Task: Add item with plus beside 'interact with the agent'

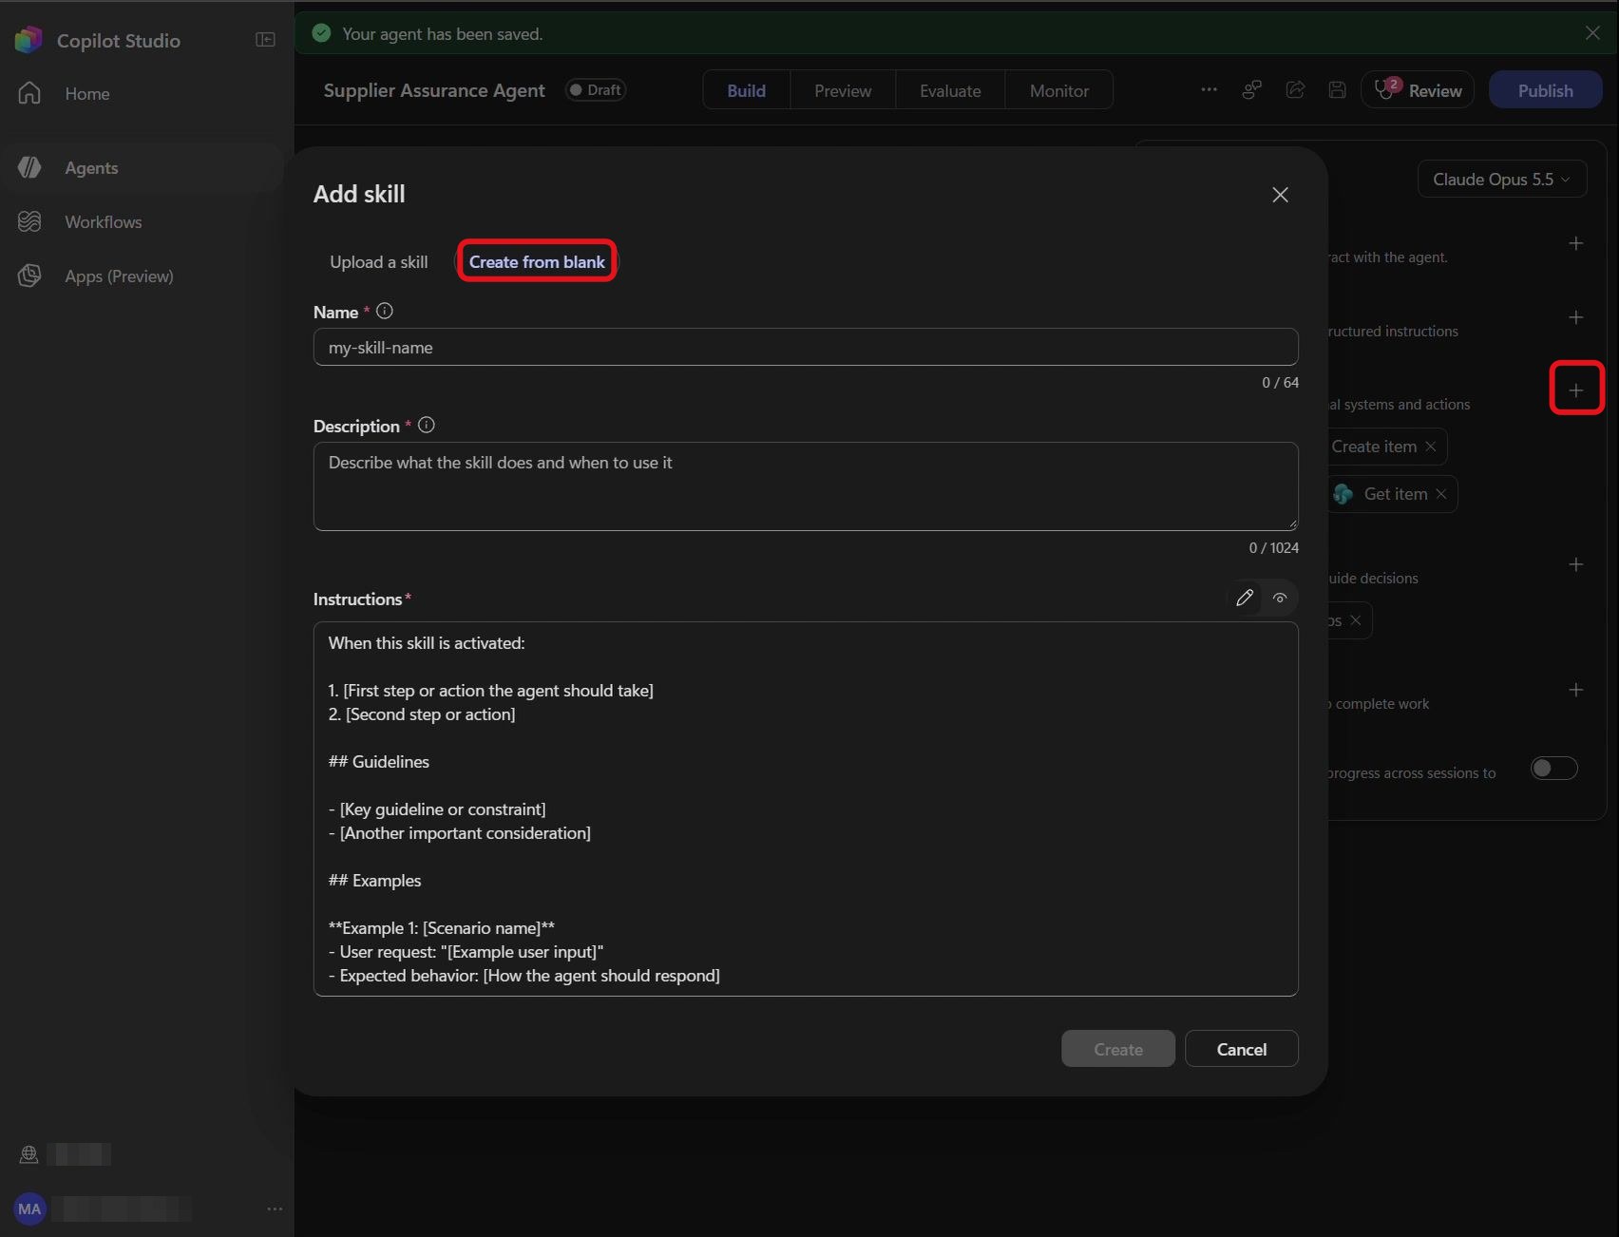Action: pyautogui.click(x=1575, y=243)
